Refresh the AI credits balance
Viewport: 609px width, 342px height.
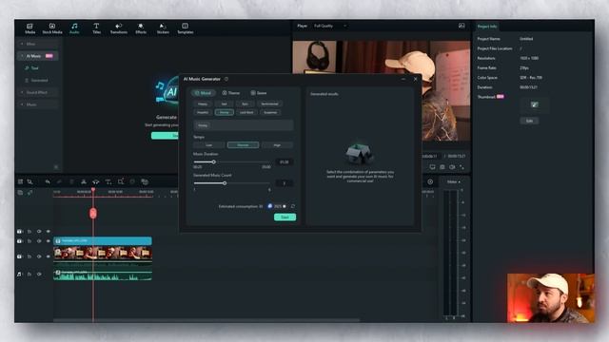click(x=293, y=206)
